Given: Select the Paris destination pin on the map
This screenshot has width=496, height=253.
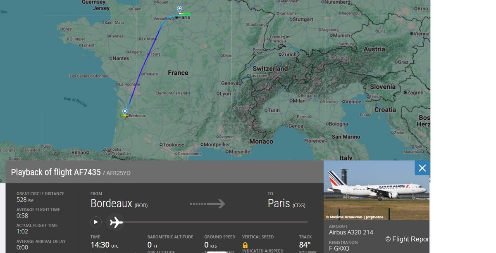Looking at the screenshot, I should (179, 9).
